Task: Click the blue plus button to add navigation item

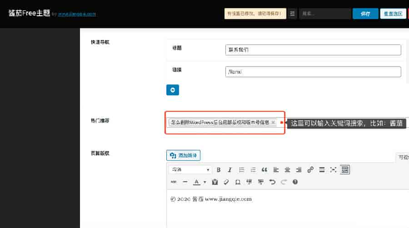Action: click(173, 90)
